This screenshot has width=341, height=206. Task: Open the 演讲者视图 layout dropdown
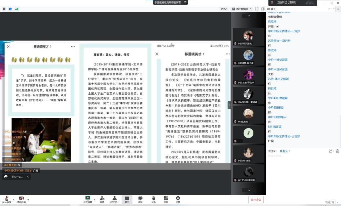tap(242, 9)
